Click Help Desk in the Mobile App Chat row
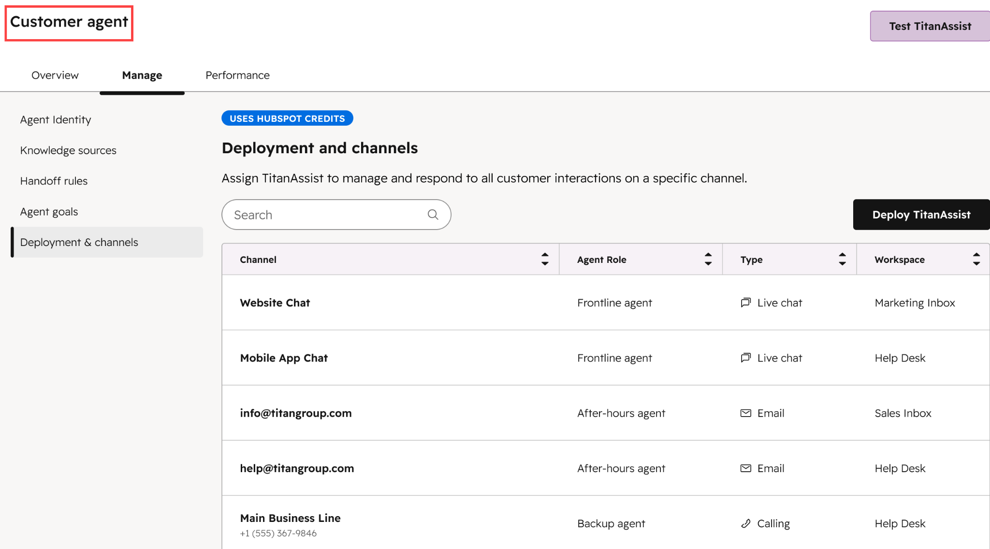990x549 pixels. [900, 358]
